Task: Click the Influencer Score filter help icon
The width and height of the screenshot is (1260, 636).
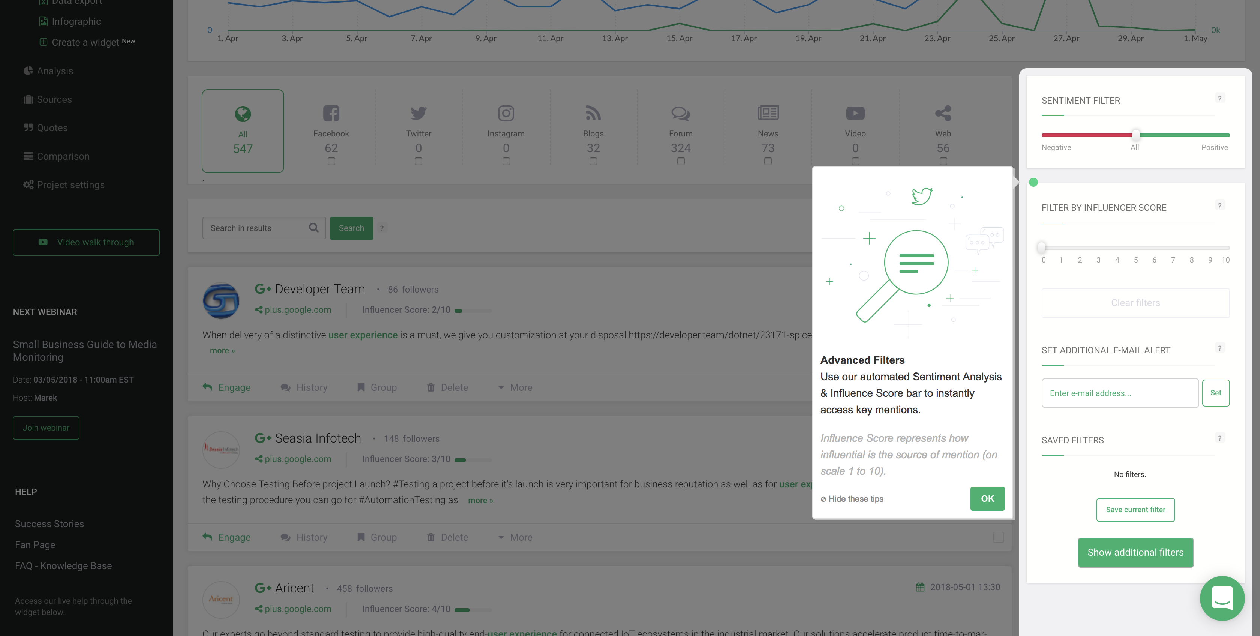Action: point(1220,205)
